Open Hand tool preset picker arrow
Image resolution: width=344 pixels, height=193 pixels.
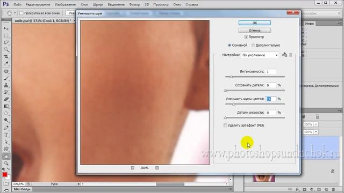tap(15, 13)
